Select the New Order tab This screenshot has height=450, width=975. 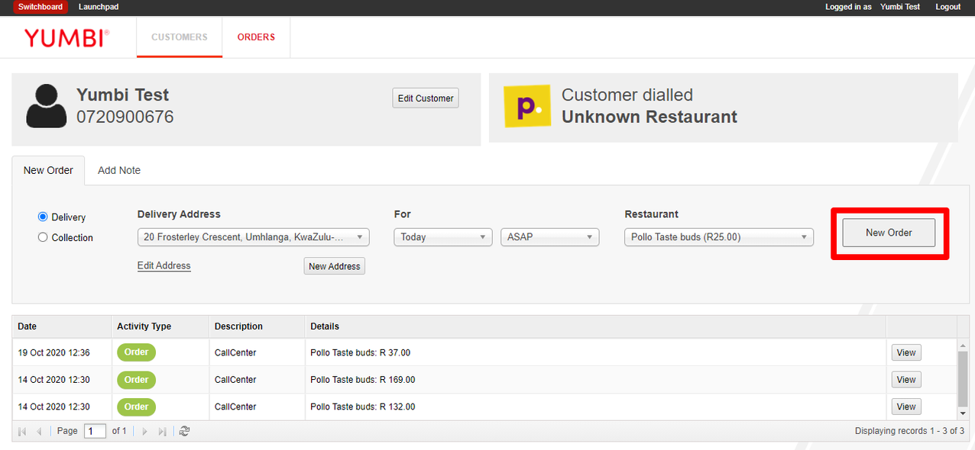click(48, 170)
